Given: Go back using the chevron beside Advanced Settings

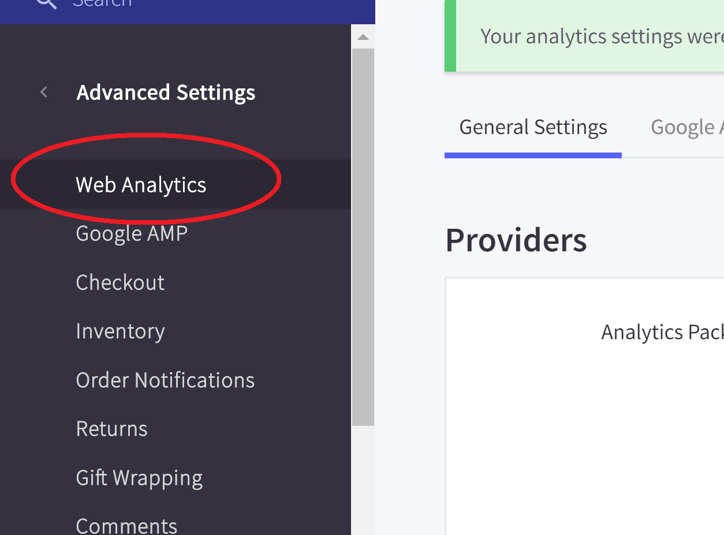Looking at the screenshot, I should [44, 92].
